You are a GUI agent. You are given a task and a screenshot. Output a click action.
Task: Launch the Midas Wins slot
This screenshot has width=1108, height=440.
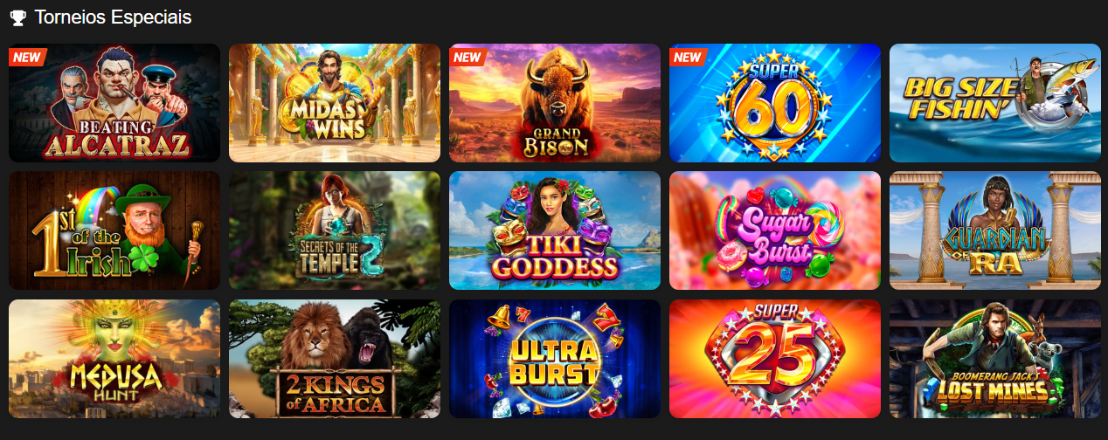coord(335,103)
